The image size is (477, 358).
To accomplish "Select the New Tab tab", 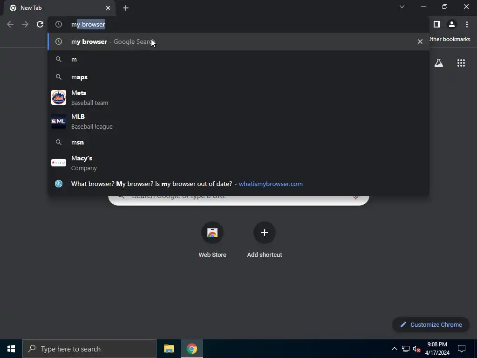I will [60, 8].
